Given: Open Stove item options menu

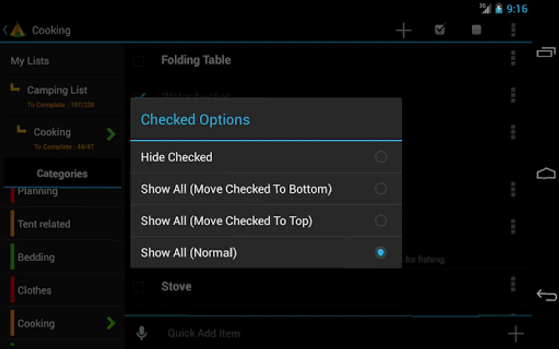Looking at the screenshot, I should click(513, 284).
